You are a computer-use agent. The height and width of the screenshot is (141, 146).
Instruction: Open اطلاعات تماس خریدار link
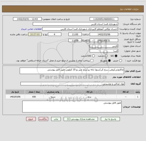[31, 29]
